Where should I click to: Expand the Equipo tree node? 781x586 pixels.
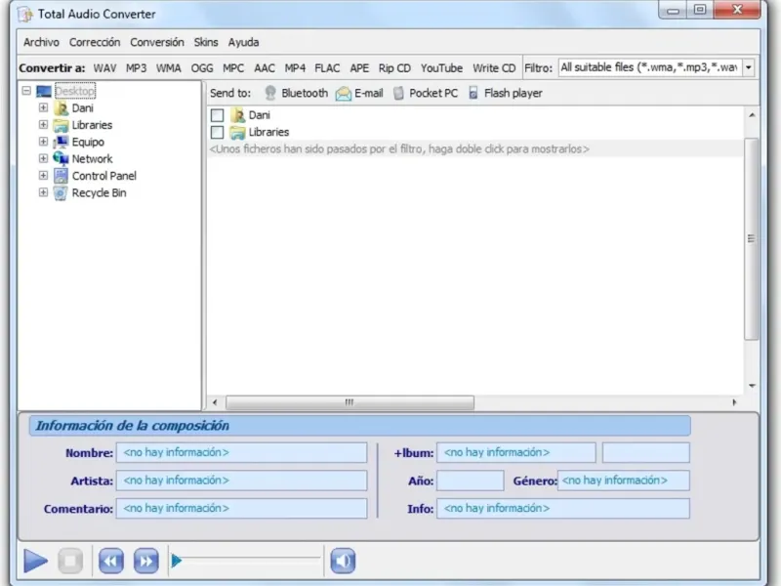[x=43, y=142]
